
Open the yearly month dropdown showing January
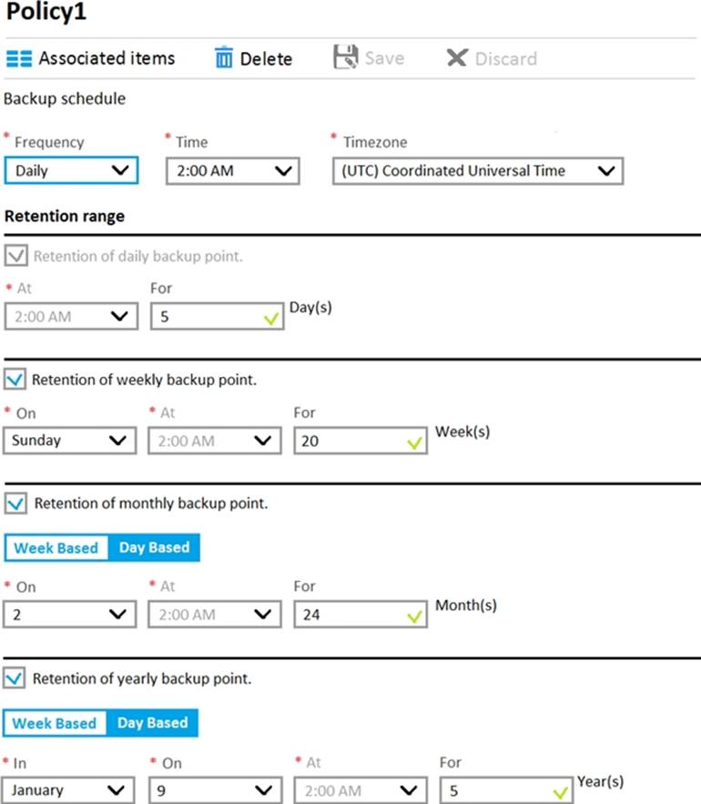coord(68,789)
